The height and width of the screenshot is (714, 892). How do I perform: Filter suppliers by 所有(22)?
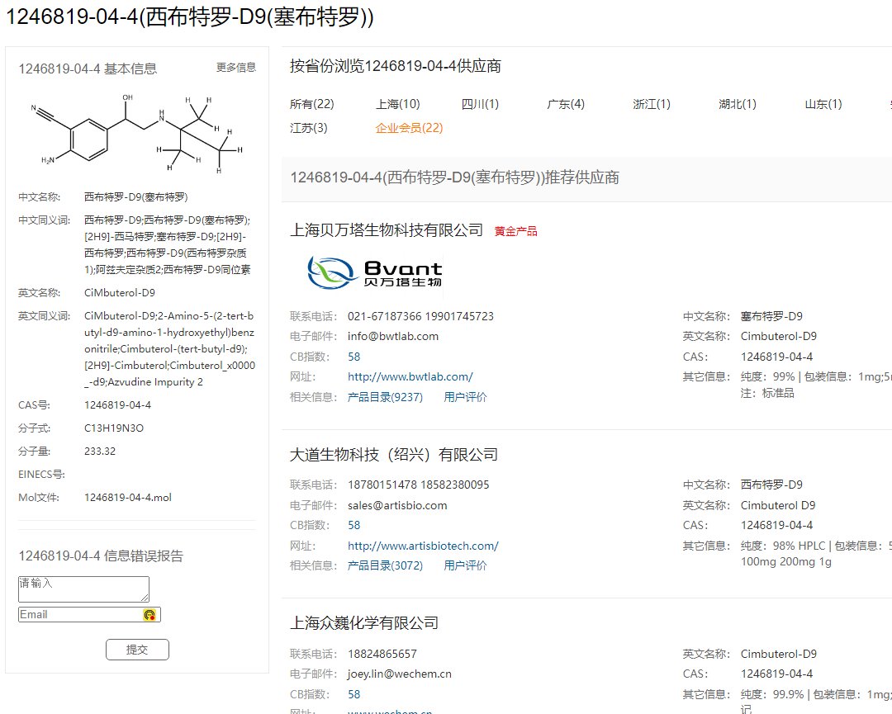point(311,104)
